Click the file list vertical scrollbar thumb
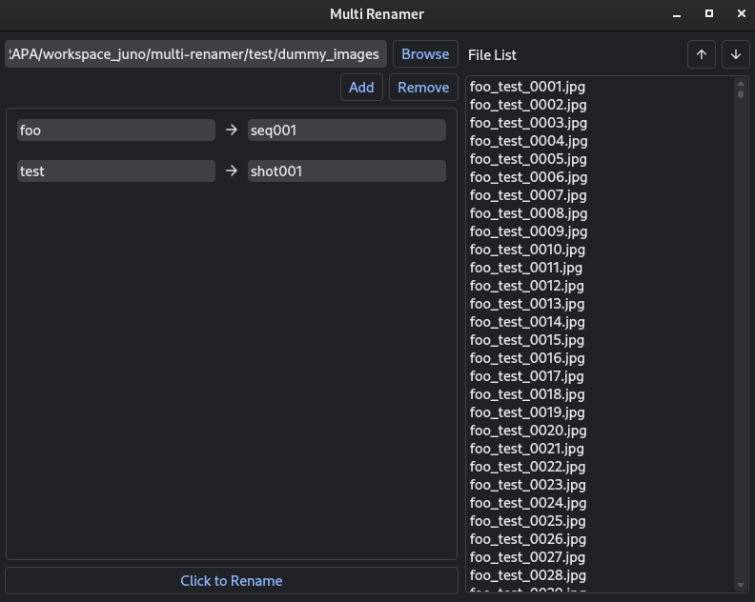This screenshot has width=755, height=602. pos(741,94)
